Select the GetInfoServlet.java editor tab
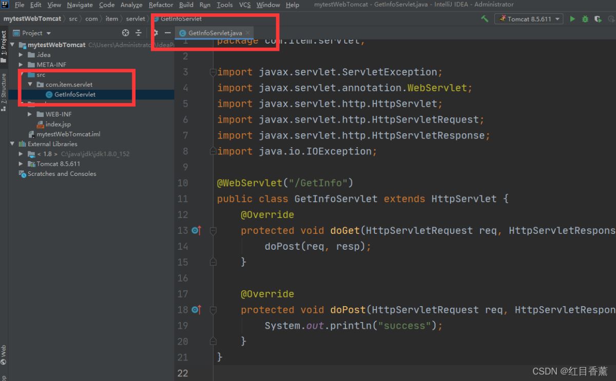 coord(214,33)
